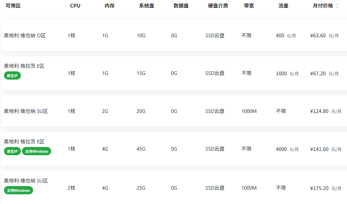Screen dimensions: 347x204
Task: Click the 4000 G/月 traffic value
Action: point(287,149)
